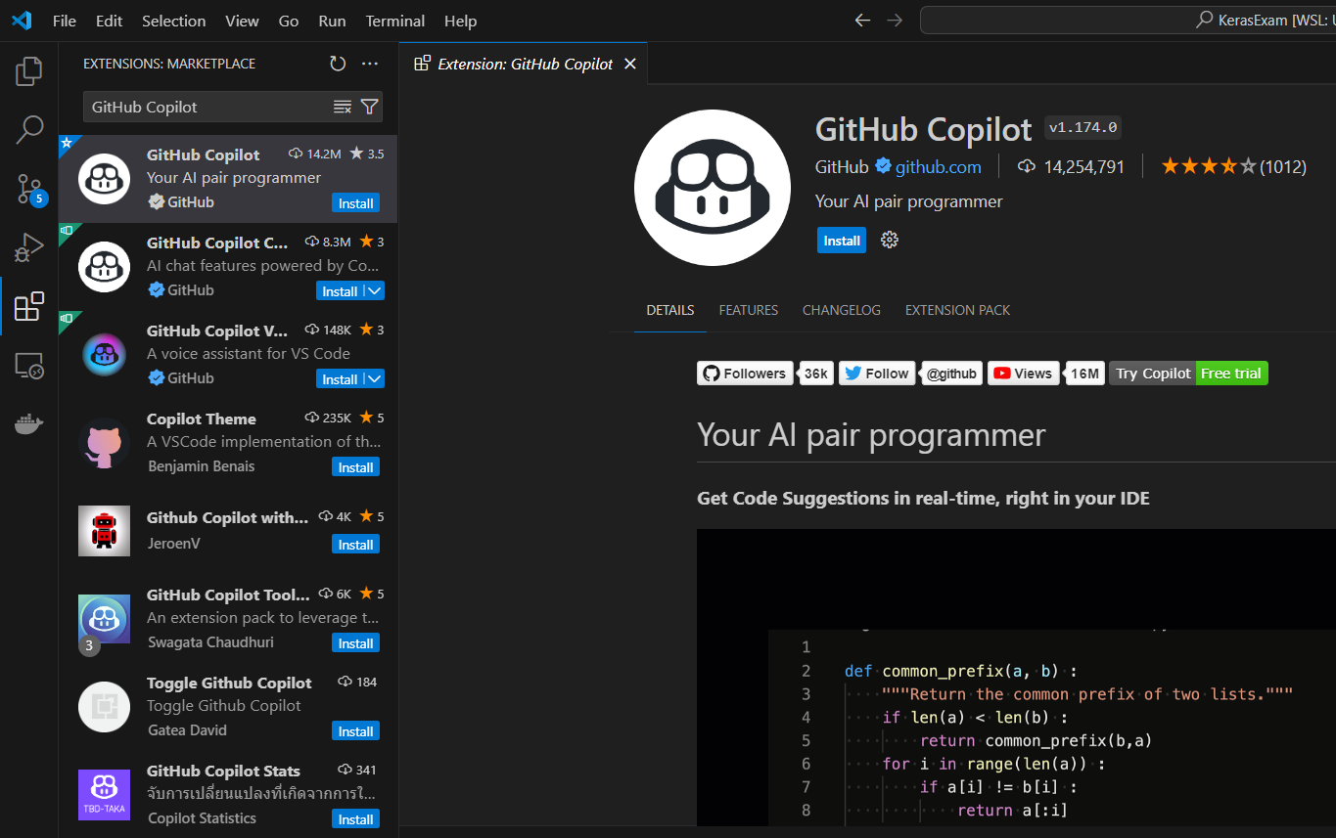Open the Run and Debug view

point(28,246)
